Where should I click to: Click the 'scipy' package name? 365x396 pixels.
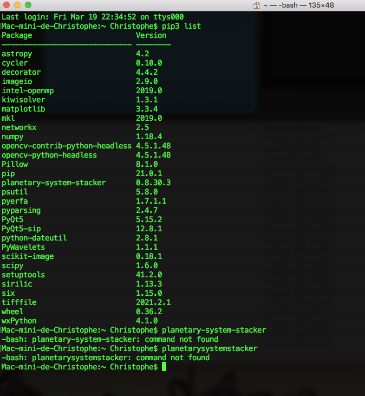point(12,265)
